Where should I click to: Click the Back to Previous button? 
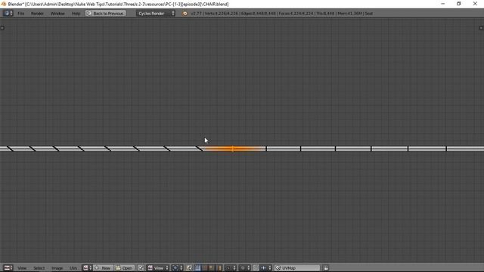106,14
